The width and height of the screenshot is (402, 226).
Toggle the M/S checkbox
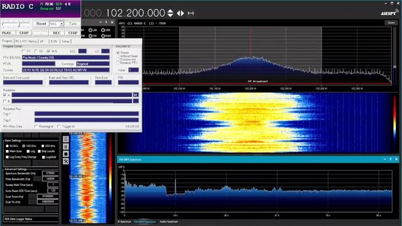(48, 51)
